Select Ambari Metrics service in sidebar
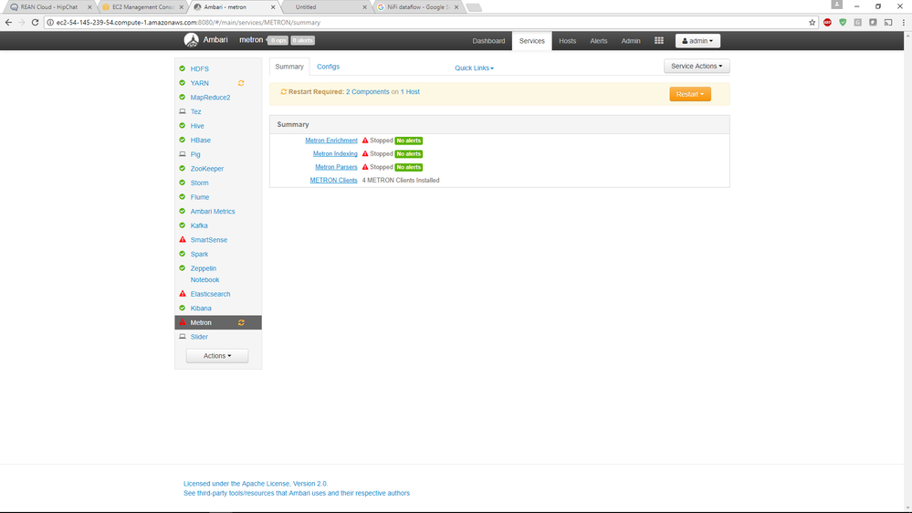 [x=213, y=212]
